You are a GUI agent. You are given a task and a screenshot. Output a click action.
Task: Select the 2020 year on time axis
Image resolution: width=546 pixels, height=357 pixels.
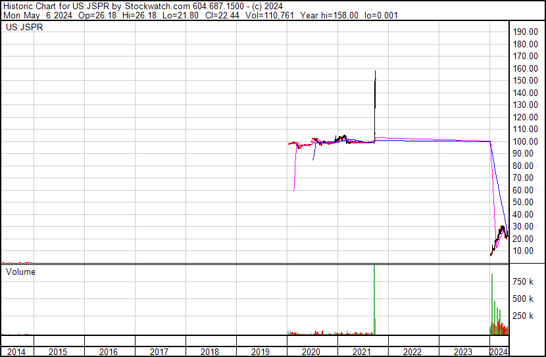[311, 352]
